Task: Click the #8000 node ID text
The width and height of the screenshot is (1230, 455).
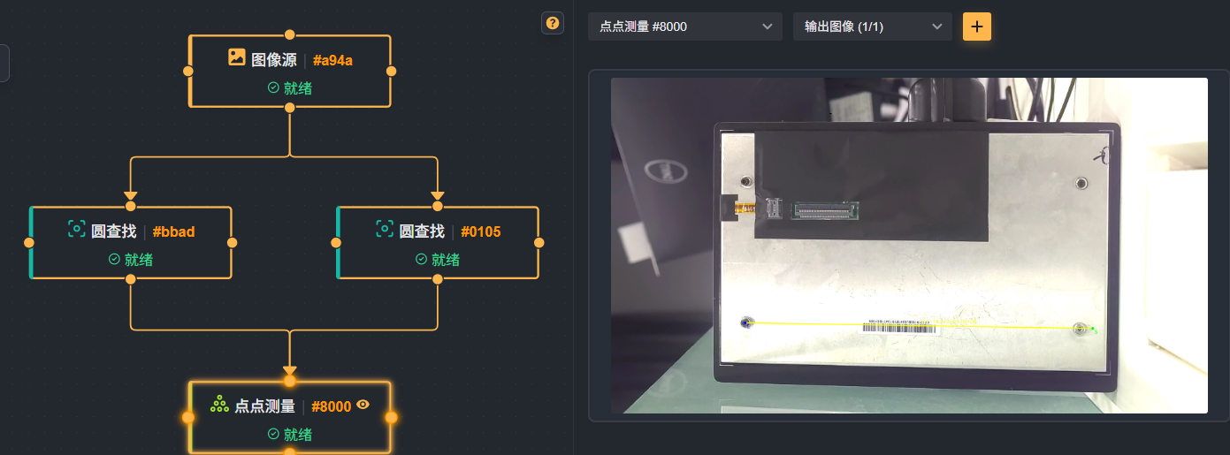Action: point(332,406)
